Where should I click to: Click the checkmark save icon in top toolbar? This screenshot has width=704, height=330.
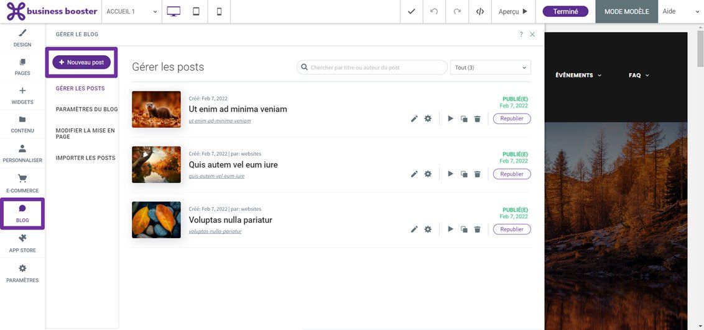click(411, 12)
